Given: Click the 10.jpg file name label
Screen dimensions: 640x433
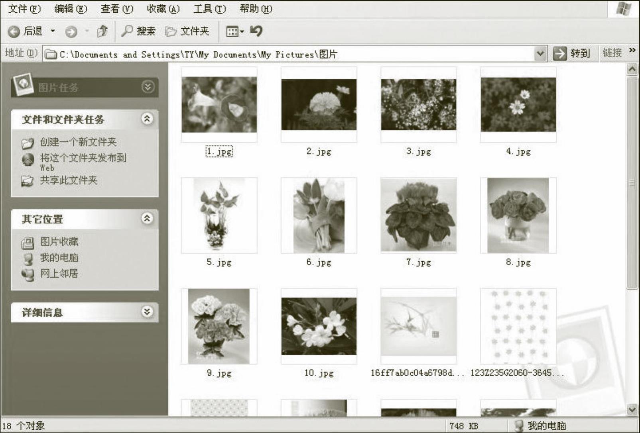Looking at the screenshot, I should (x=319, y=373).
